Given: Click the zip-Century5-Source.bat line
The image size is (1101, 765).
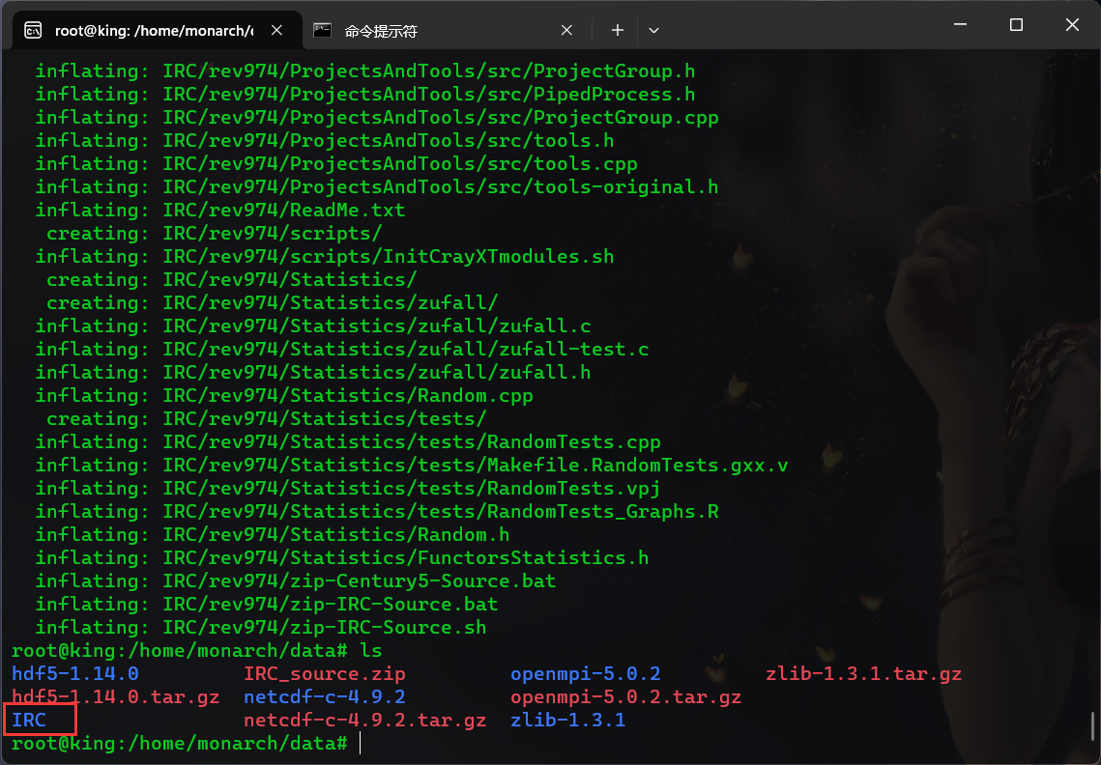Looking at the screenshot, I should (296, 581).
